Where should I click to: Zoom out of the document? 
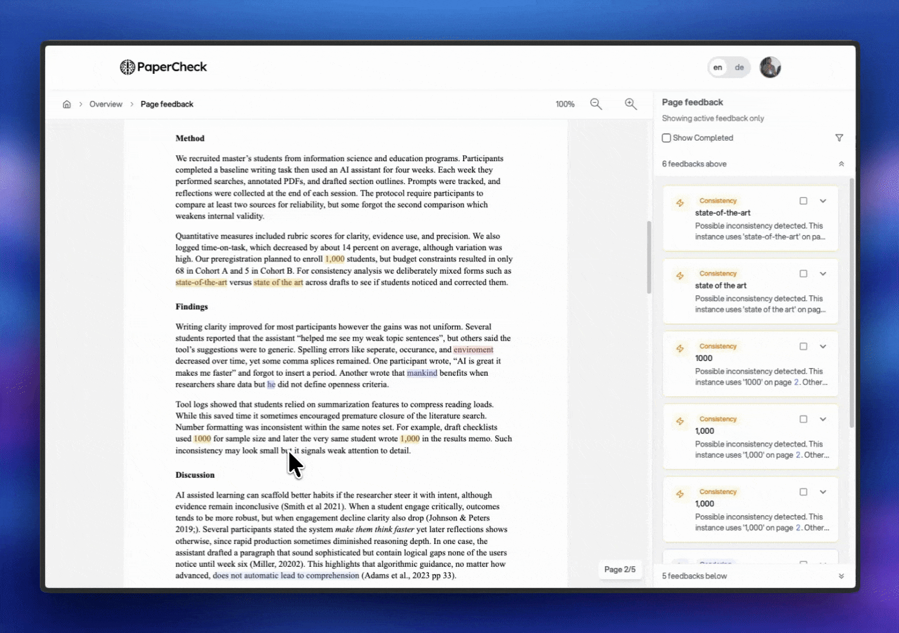pos(596,104)
